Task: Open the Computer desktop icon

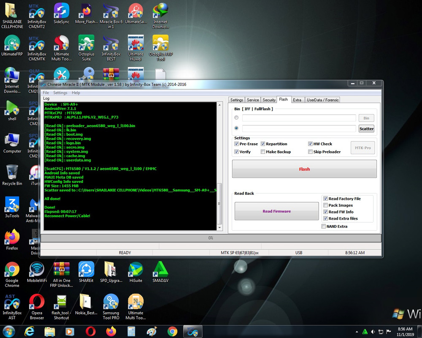Action: point(12,143)
